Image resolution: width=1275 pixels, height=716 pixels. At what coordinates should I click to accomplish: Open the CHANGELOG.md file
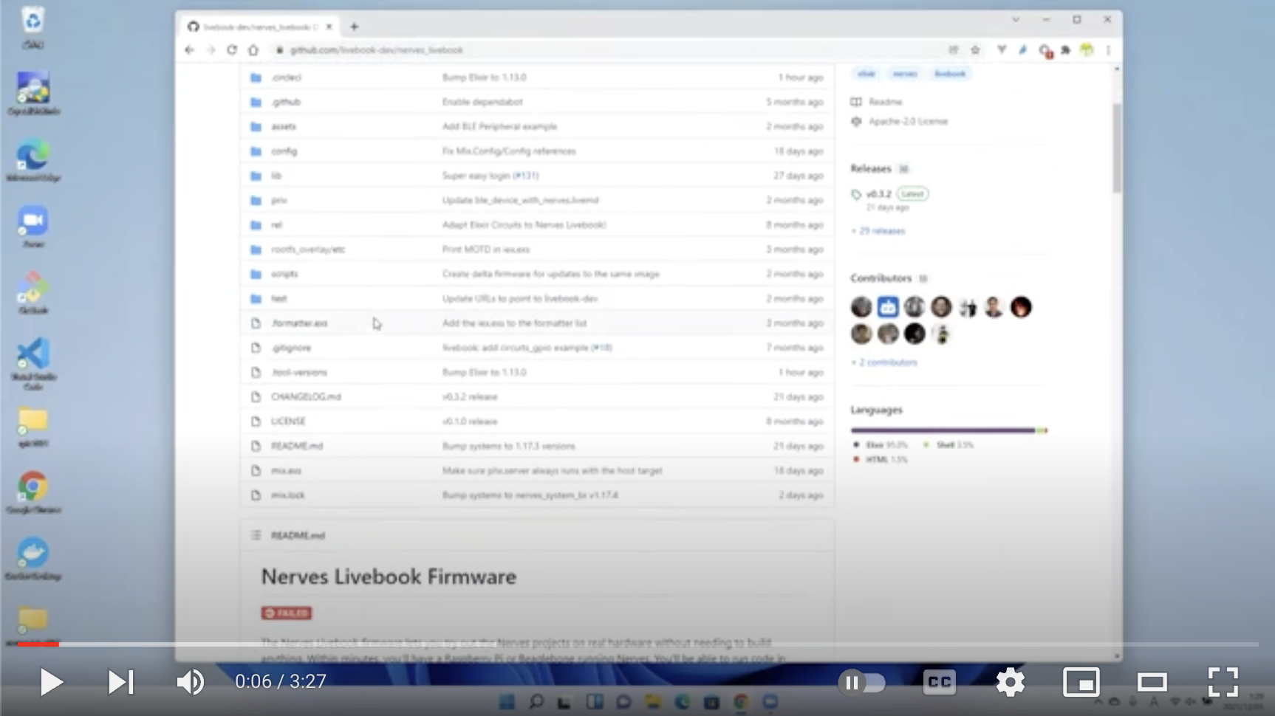[306, 397]
